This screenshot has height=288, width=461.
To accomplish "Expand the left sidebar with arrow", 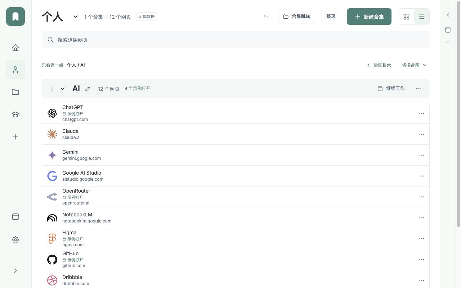I will coord(15,271).
